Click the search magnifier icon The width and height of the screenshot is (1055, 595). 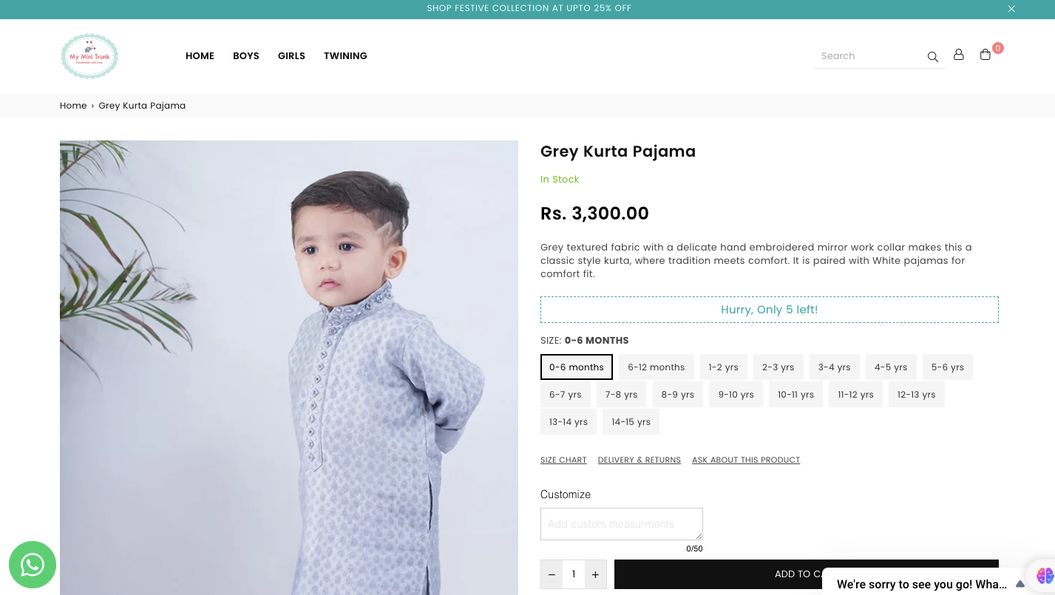(x=932, y=57)
